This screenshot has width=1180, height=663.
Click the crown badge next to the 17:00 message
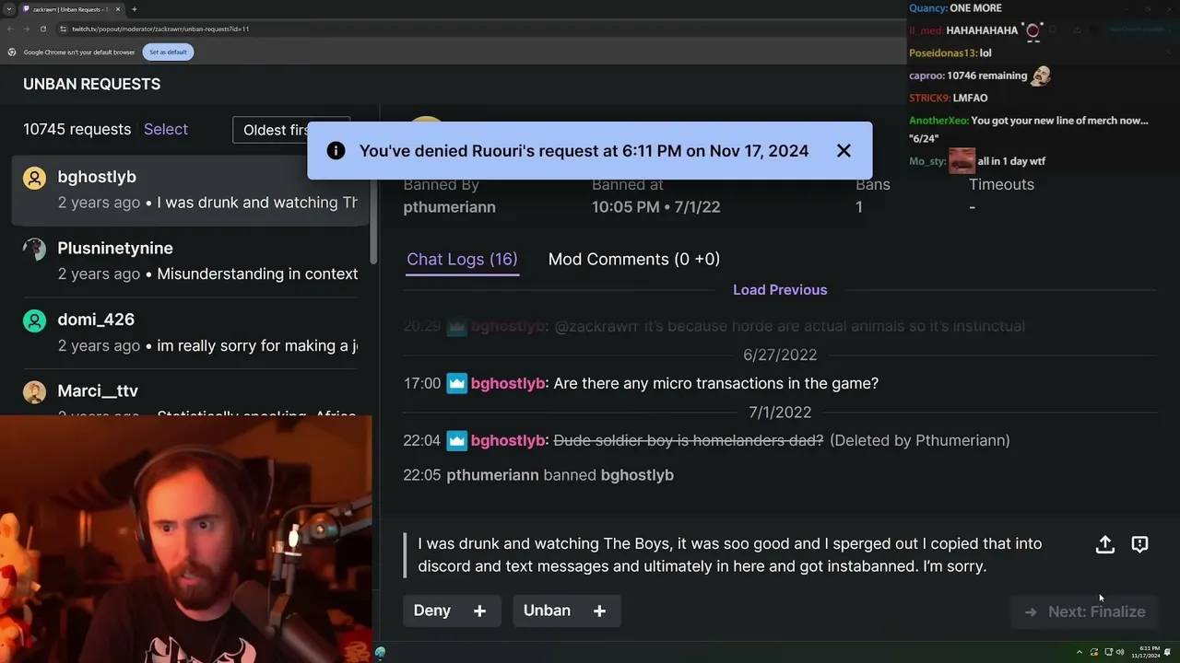pos(456,383)
